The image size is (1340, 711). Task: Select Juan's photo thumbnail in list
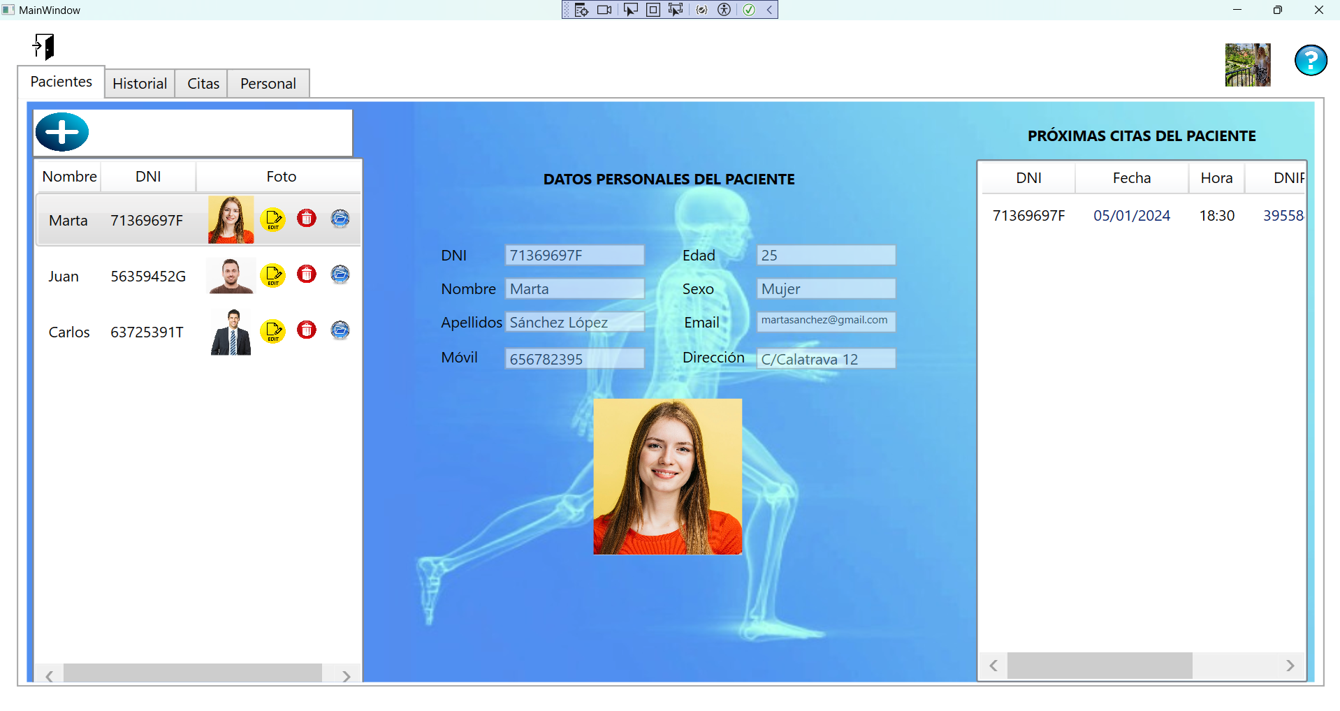click(x=231, y=276)
